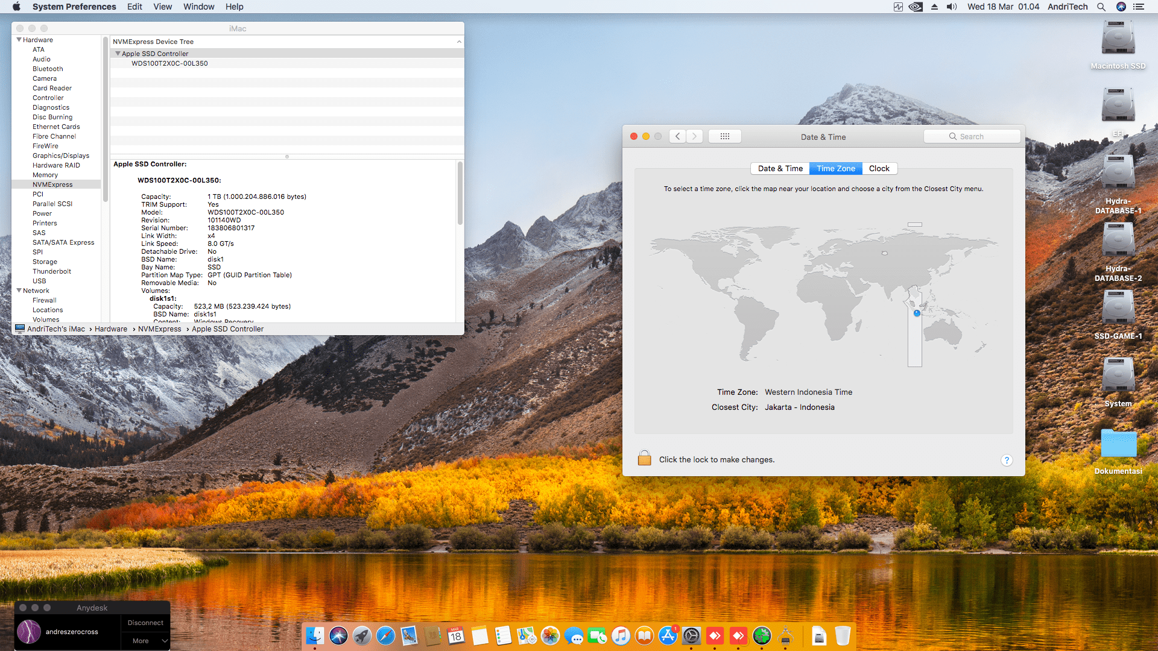
Task: Open the Window menu
Action: pos(198,7)
